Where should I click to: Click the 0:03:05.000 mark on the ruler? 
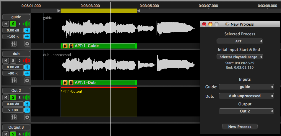coord(149,6)
